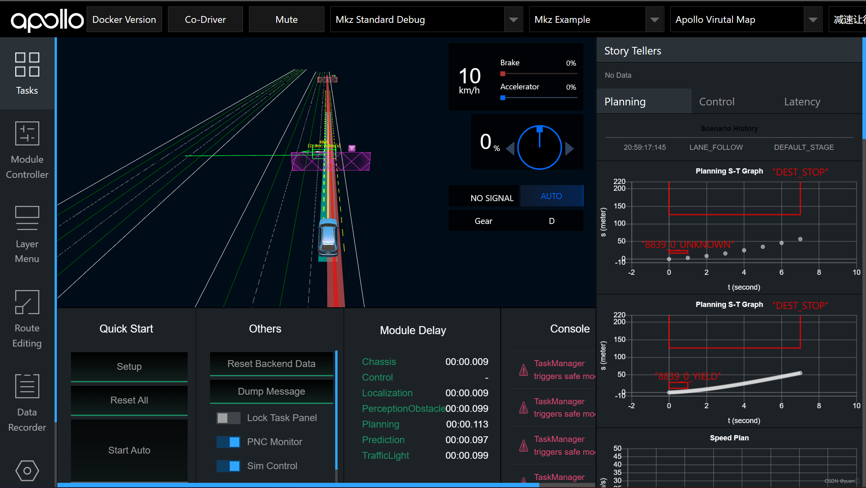The width and height of the screenshot is (866, 488).
Task: Click the Apollo logo
Action: 47,20
